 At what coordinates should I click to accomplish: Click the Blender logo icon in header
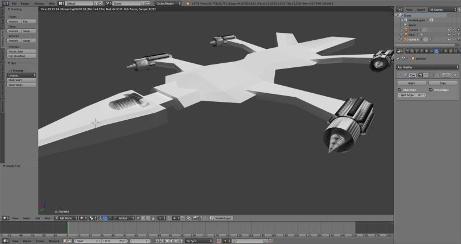pyautogui.click(x=188, y=3)
